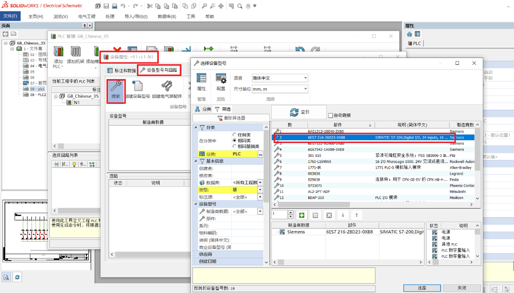Screen dimensions: 514x293
Task: Open 属性 (Properties) in the selection dialog
Action: coord(201,82)
